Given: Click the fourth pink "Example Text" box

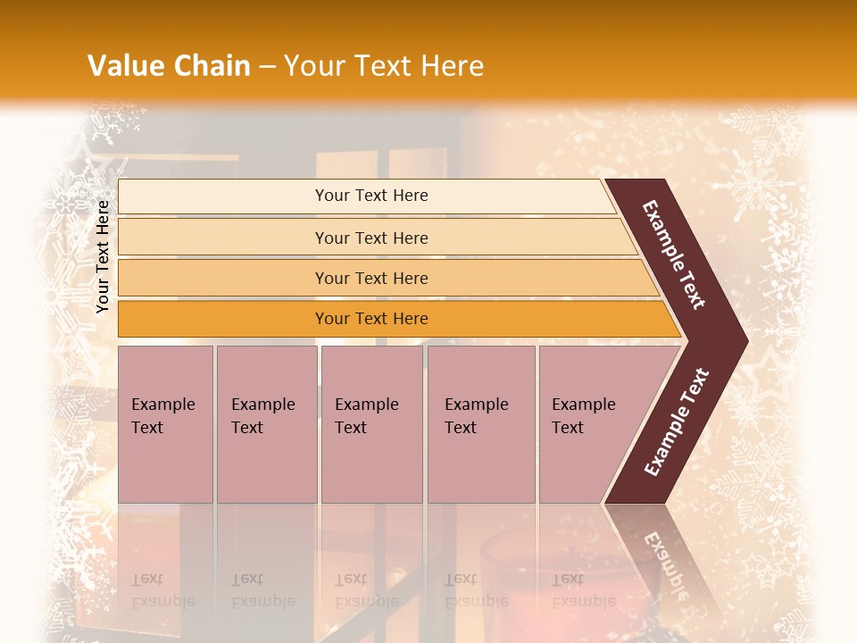Looking at the screenshot, I should (x=480, y=424).
